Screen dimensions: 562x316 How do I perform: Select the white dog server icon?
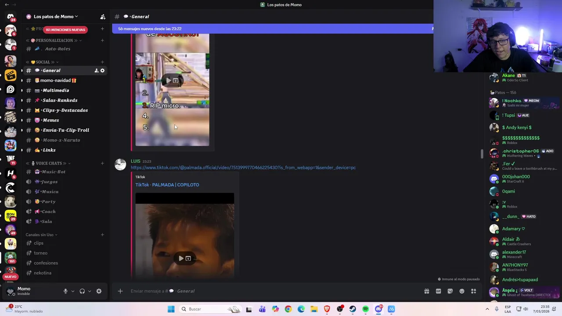[11, 201]
